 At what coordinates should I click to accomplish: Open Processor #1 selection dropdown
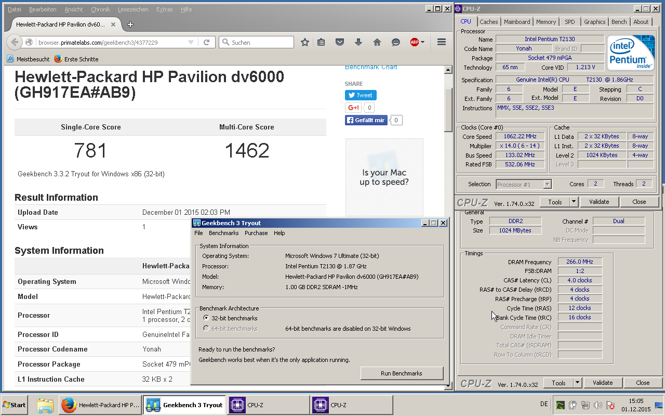[x=524, y=184]
